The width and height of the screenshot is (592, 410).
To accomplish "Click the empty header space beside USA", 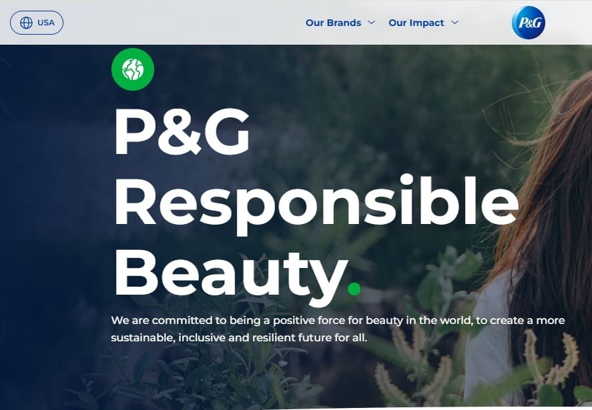I will [182, 23].
